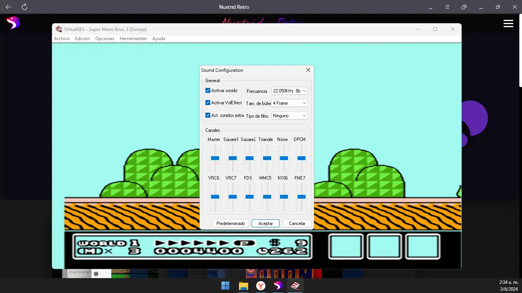Launch Yandex browser from the taskbar
522x293 pixels.
point(261,285)
